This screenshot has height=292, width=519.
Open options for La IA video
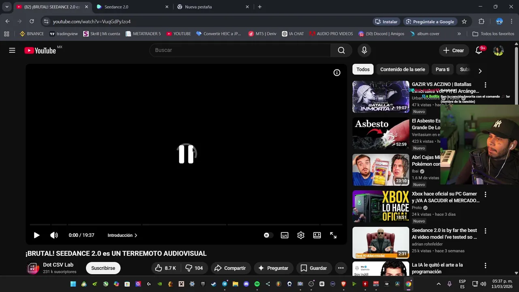click(x=485, y=265)
